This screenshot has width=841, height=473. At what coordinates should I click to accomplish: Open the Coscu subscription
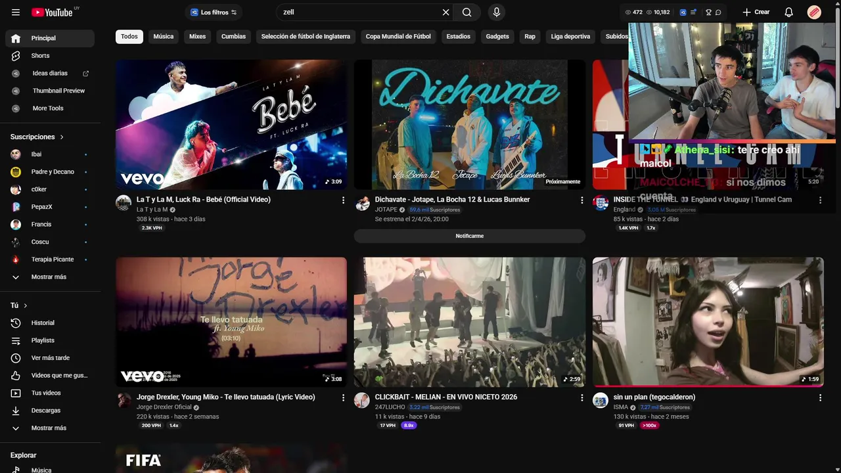[x=50, y=242]
